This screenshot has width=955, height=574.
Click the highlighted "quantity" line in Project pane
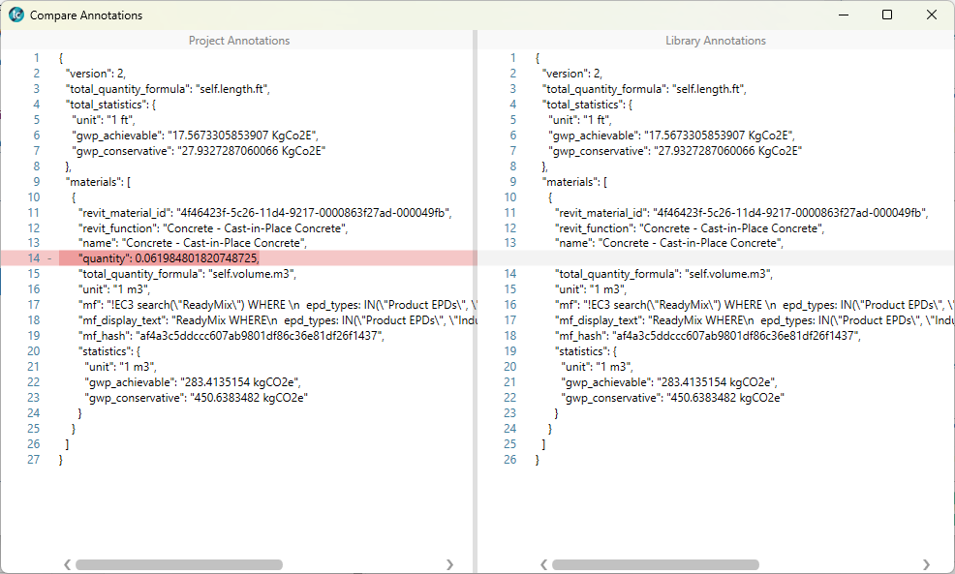[169, 258]
